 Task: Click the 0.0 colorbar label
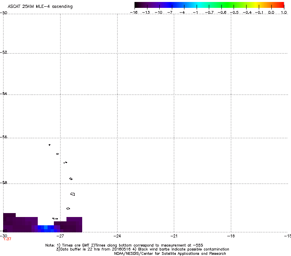point(271,13)
